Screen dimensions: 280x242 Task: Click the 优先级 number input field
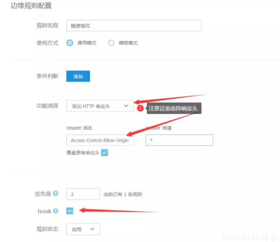83,194
